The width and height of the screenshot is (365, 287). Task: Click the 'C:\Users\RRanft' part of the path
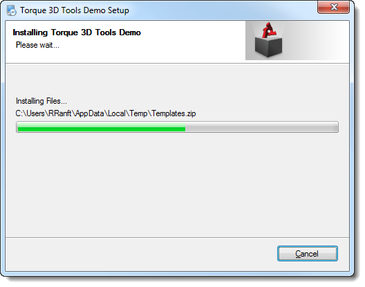pos(45,115)
